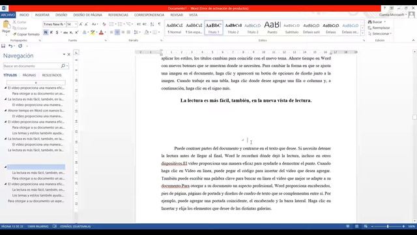The image size is (417, 235).
Task: Increase paragraph indent
Action: pos(145,24)
